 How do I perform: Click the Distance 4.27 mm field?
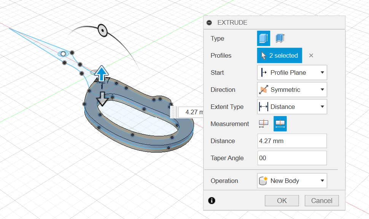[x=292, y=141]
